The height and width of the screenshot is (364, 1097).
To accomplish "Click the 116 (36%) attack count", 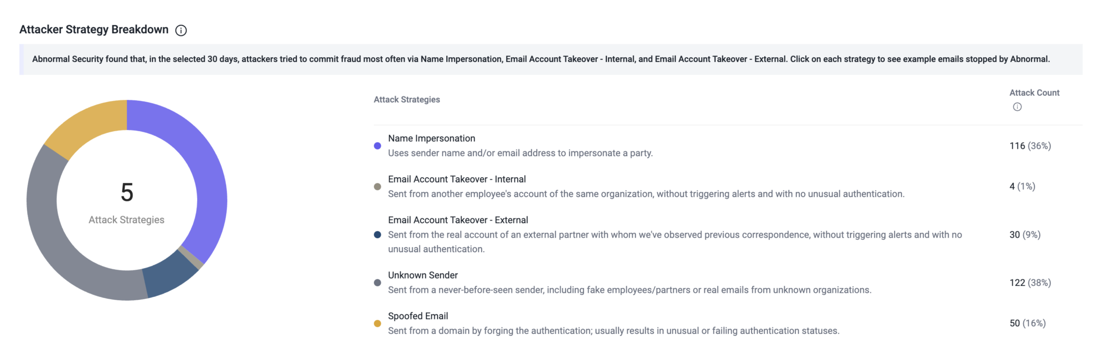I will pos(1030,146).
